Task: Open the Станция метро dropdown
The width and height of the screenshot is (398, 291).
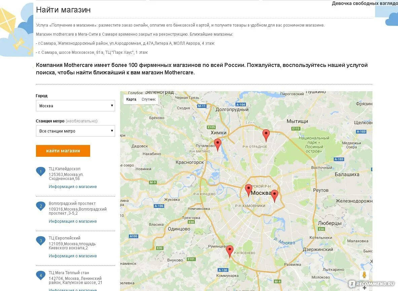Action: coord(75,131)
